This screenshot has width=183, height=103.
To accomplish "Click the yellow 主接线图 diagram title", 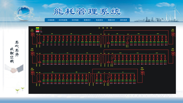I will click(x=105, y=28).
